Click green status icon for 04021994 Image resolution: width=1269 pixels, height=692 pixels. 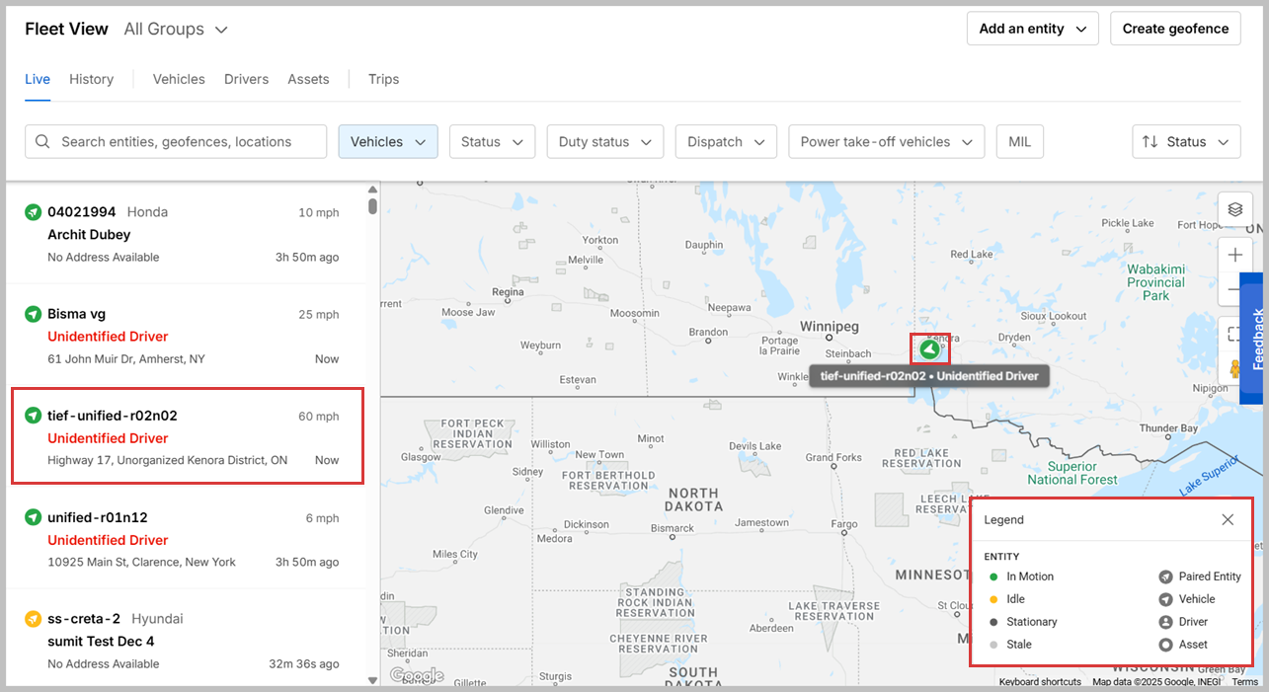pos(33,212)
